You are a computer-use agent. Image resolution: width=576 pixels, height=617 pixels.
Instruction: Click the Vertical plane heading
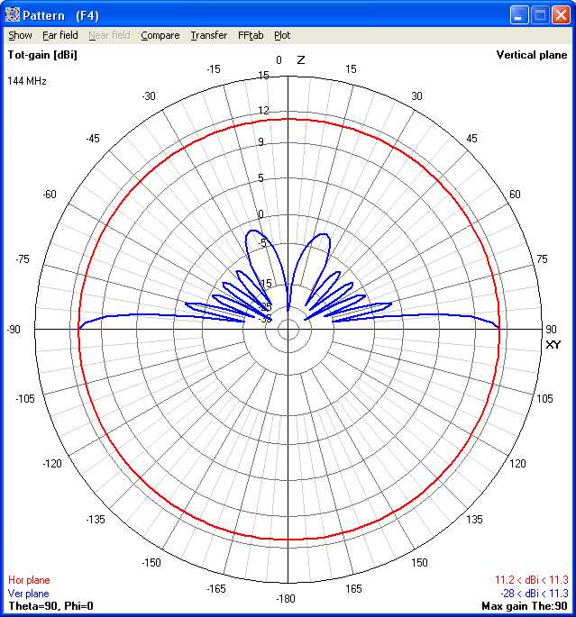tap(532, 56)
